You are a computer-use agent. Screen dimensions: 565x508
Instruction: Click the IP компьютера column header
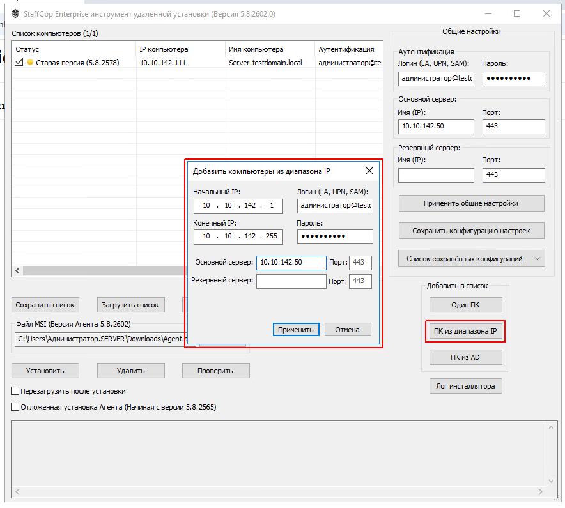point(164,49)
